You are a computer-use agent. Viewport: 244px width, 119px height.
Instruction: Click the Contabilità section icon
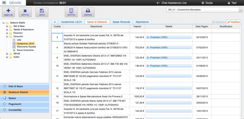click(5, 110)
